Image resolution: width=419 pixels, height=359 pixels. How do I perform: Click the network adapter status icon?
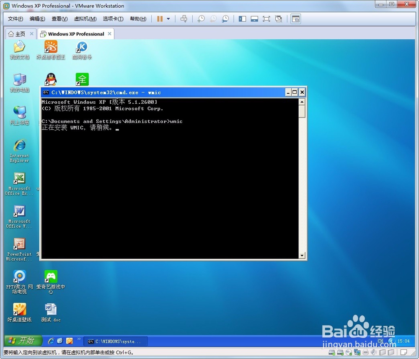(x=357, y=352)
